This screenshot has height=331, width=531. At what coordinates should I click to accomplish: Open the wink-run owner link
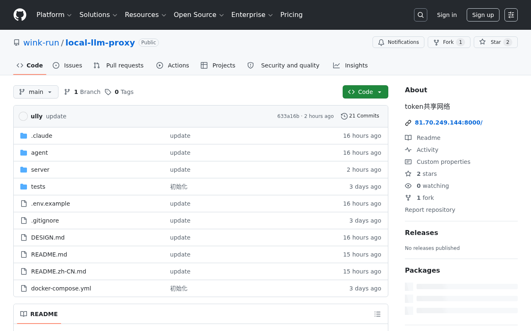[x=41, y=43]
